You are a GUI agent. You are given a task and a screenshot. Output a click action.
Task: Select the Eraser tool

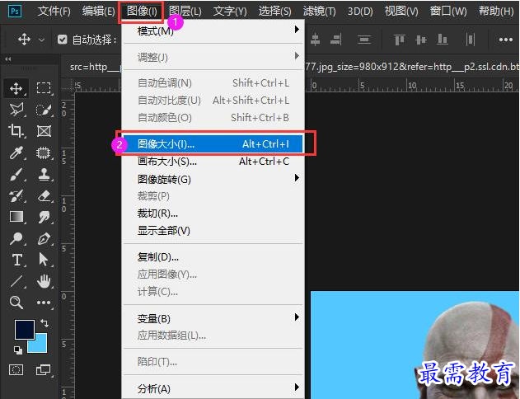point(44,195)
